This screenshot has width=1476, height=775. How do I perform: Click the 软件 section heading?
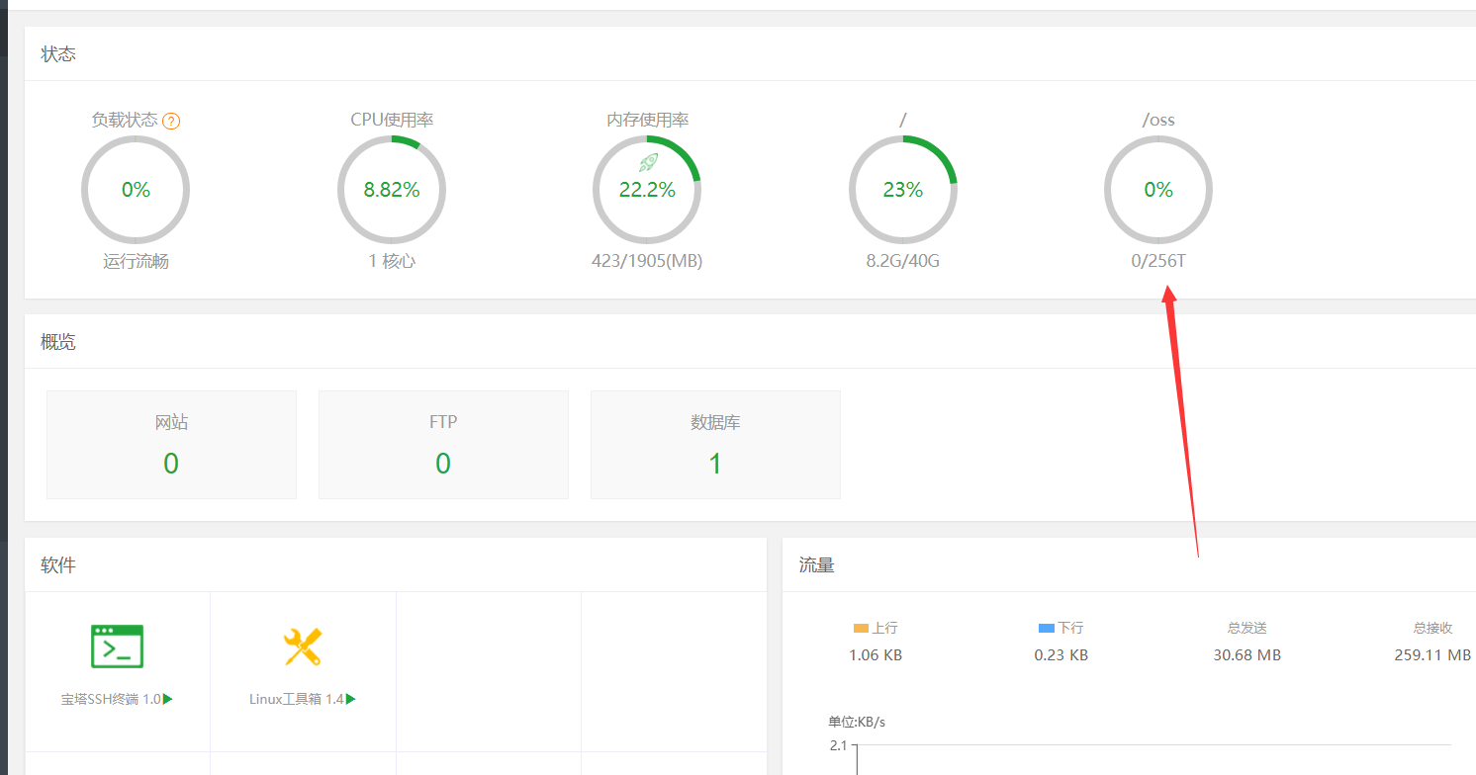coord(58,565)
